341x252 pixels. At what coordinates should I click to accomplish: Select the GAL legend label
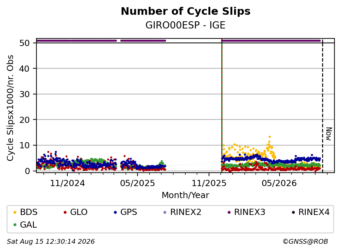[29, 225]
